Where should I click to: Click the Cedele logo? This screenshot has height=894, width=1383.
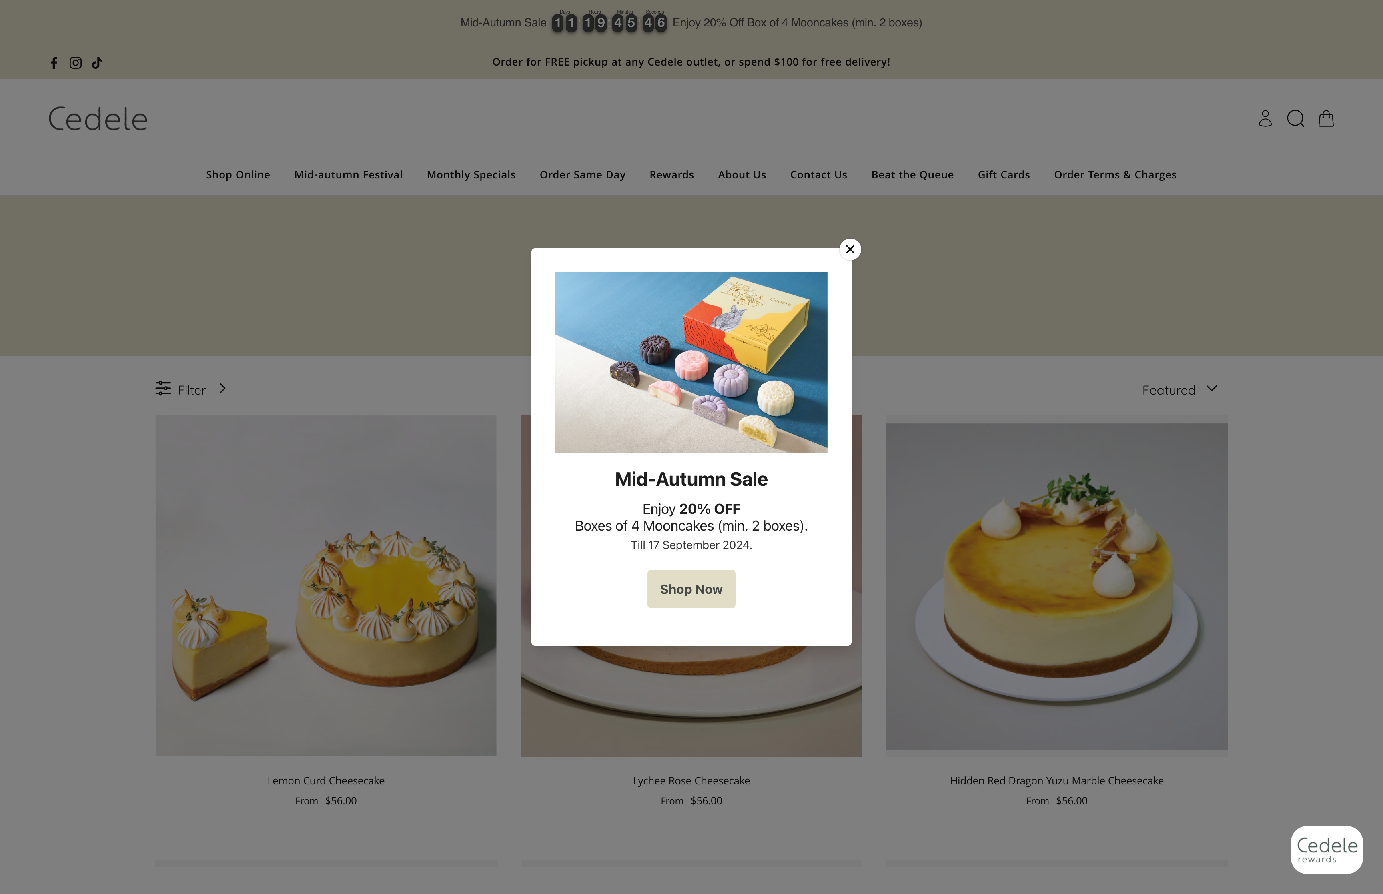(98, 119)
